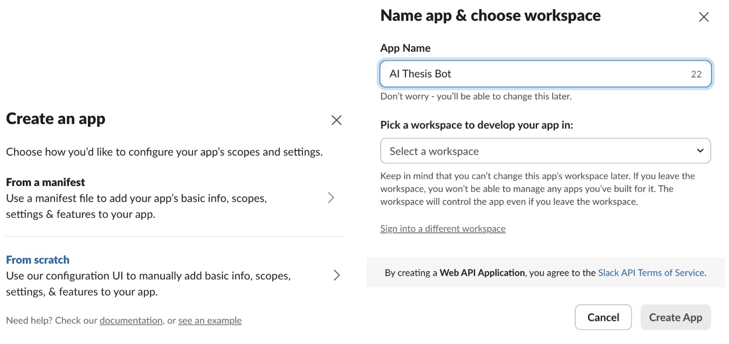Click the workspace warning paragraph
The height and width of the screenshot is (344, 729).
[538, 189]
